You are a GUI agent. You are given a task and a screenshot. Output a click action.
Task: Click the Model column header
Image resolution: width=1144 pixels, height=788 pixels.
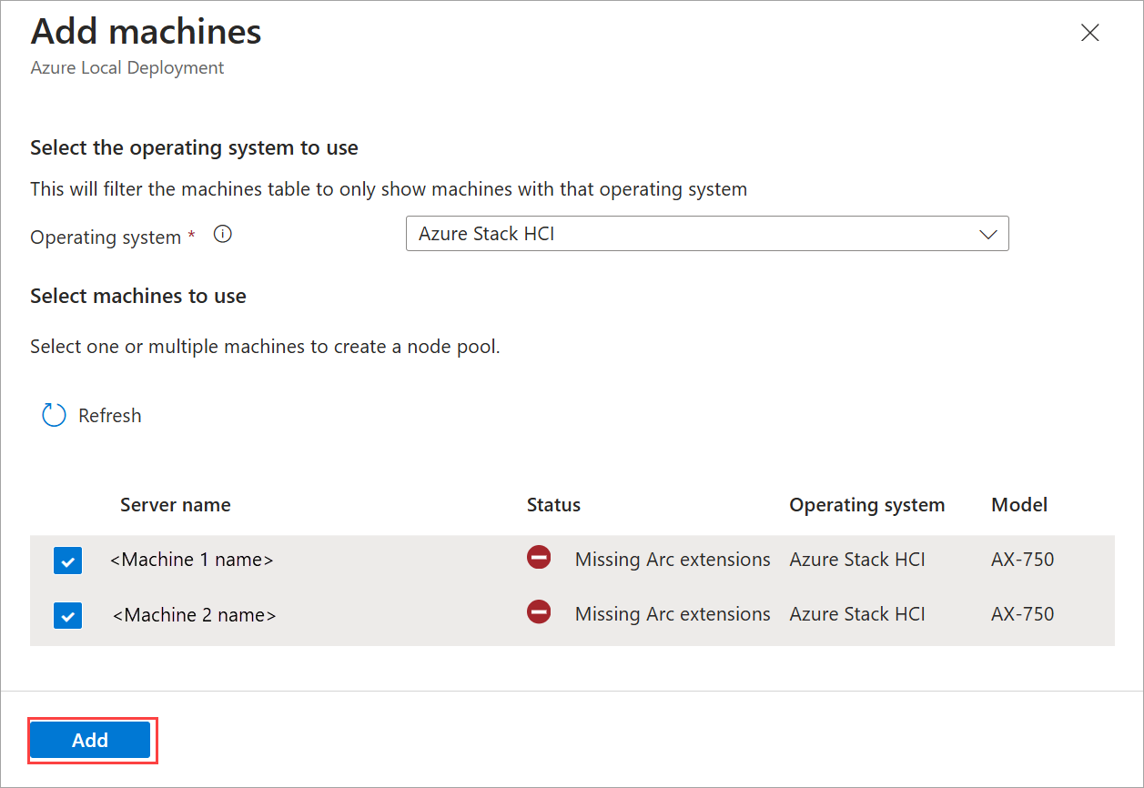click(x=1019, y=505)
